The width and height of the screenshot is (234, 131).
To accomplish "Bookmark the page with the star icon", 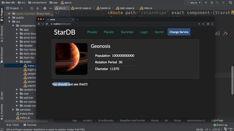I will point(203,24).
